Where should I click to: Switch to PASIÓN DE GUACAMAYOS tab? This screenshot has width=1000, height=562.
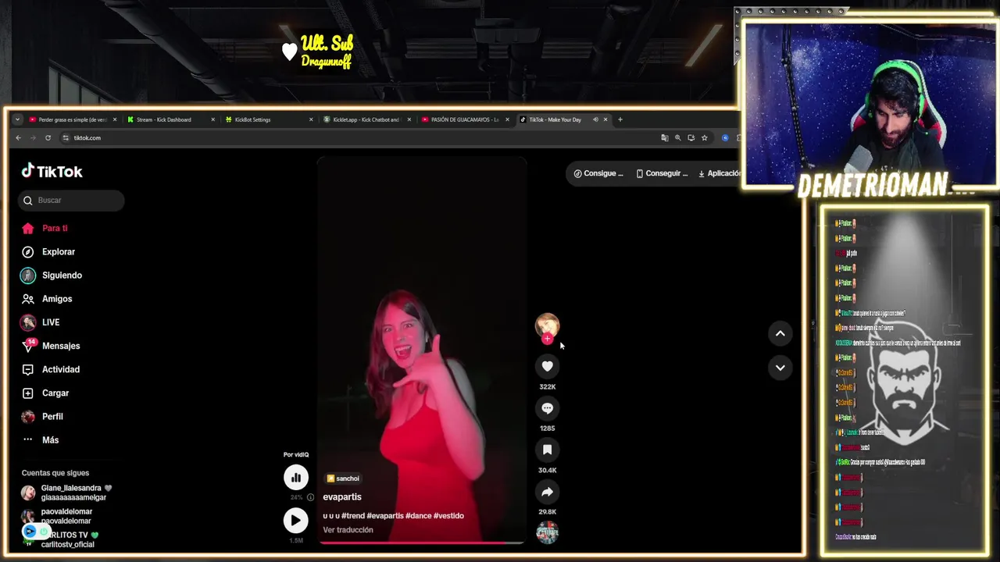coord(464,119)
